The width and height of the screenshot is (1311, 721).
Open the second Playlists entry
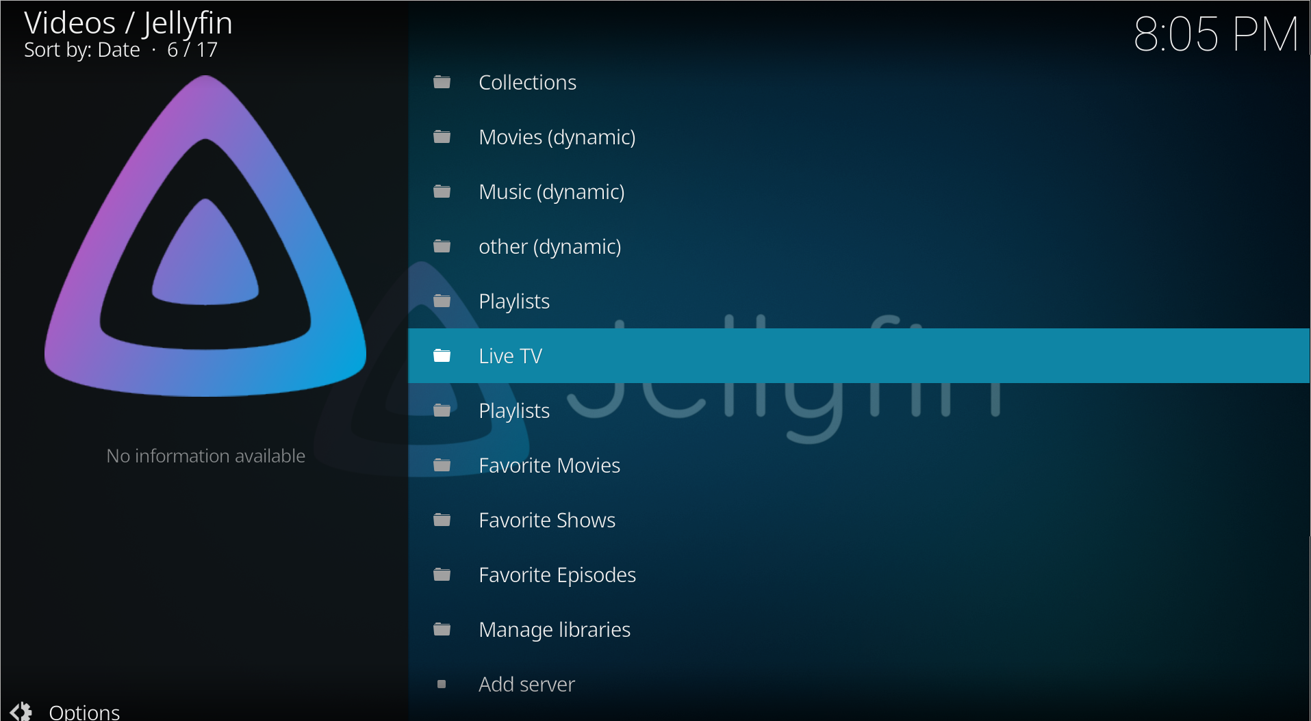tap(513, 410)
